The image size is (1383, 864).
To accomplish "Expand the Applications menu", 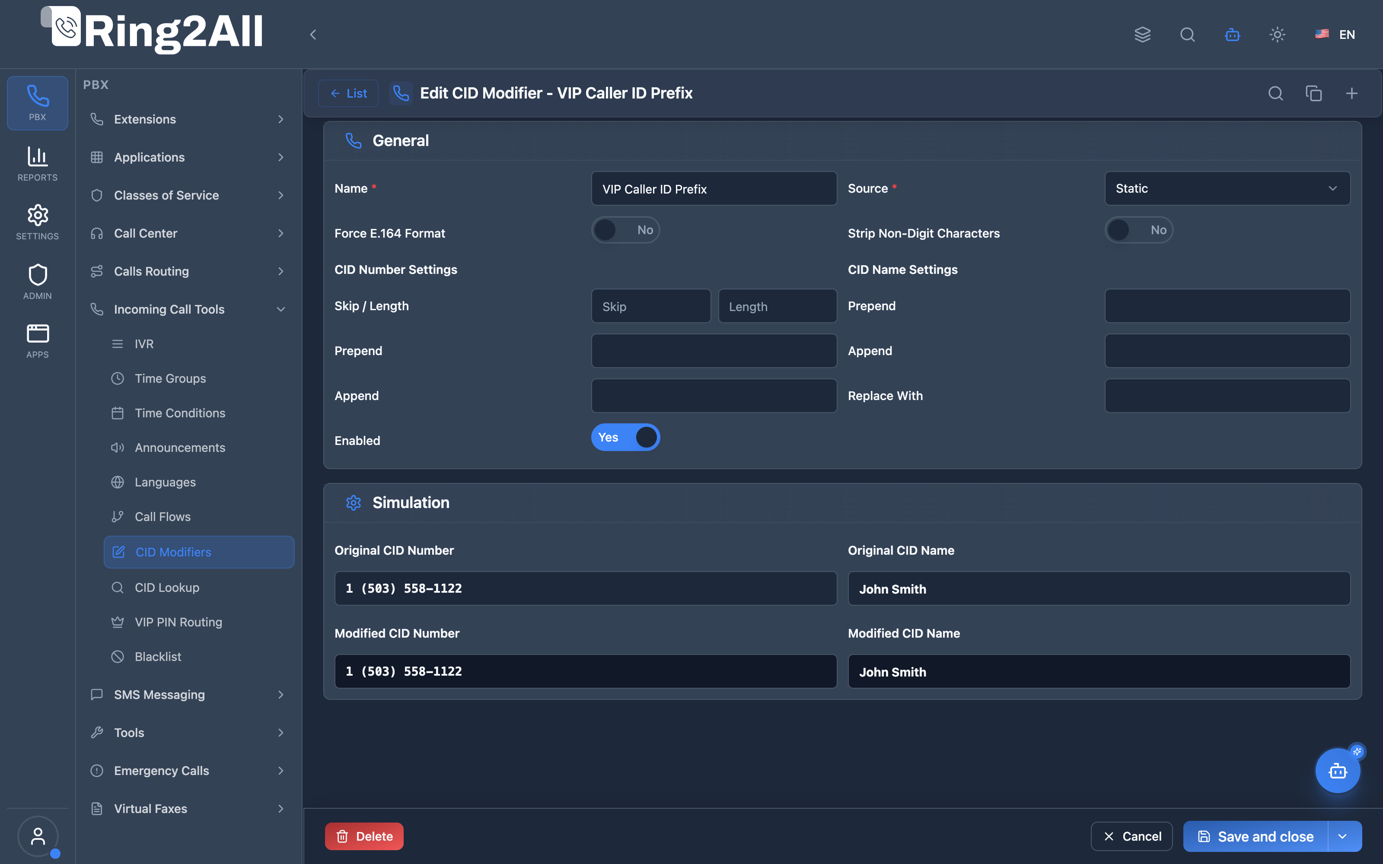I will point(188,157).
